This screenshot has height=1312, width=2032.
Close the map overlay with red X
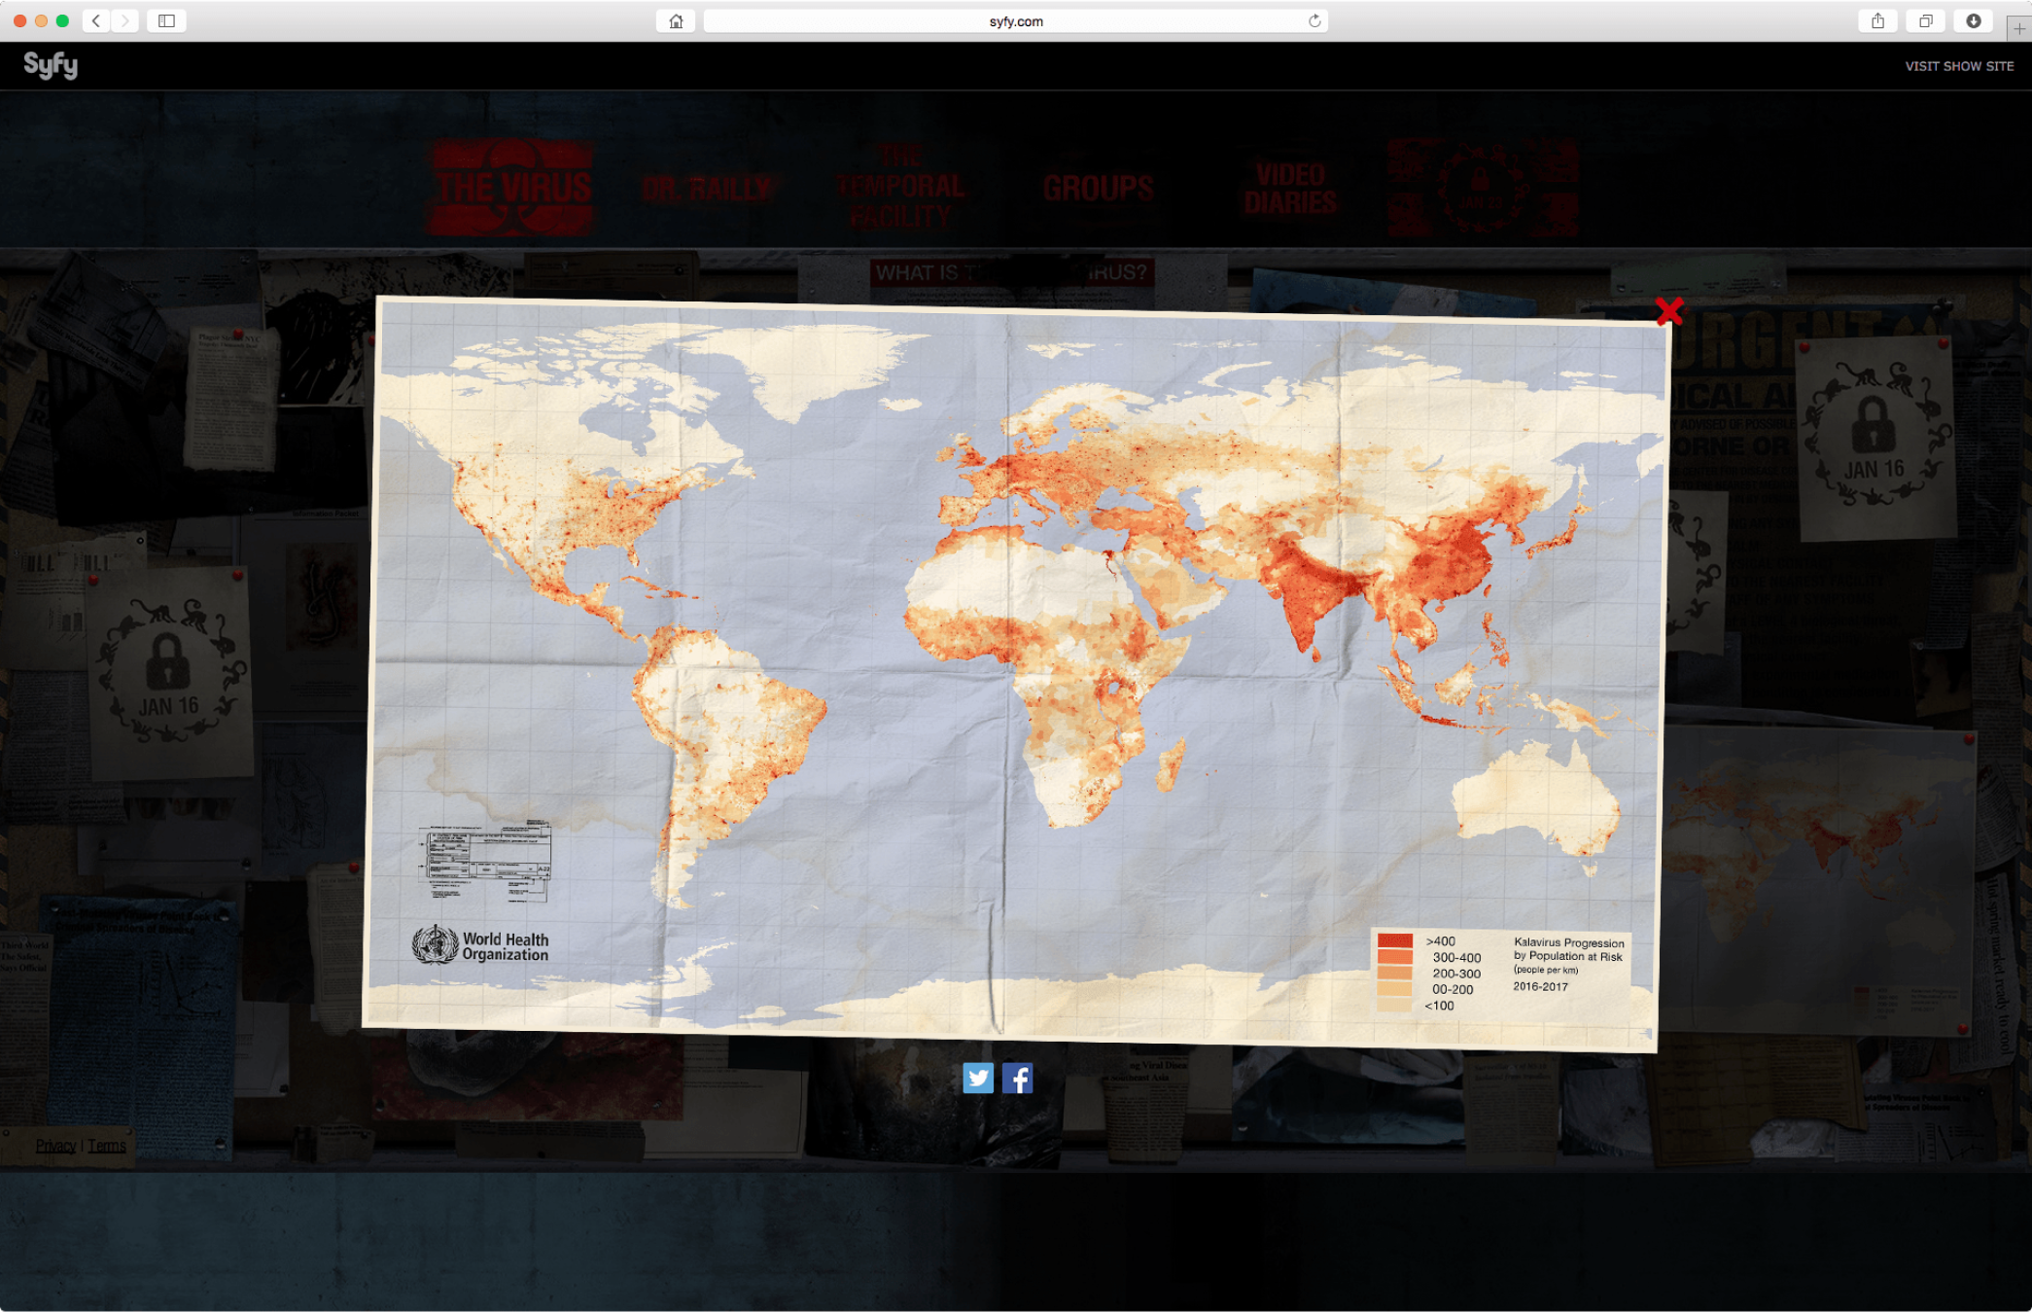click(1668, 311)
